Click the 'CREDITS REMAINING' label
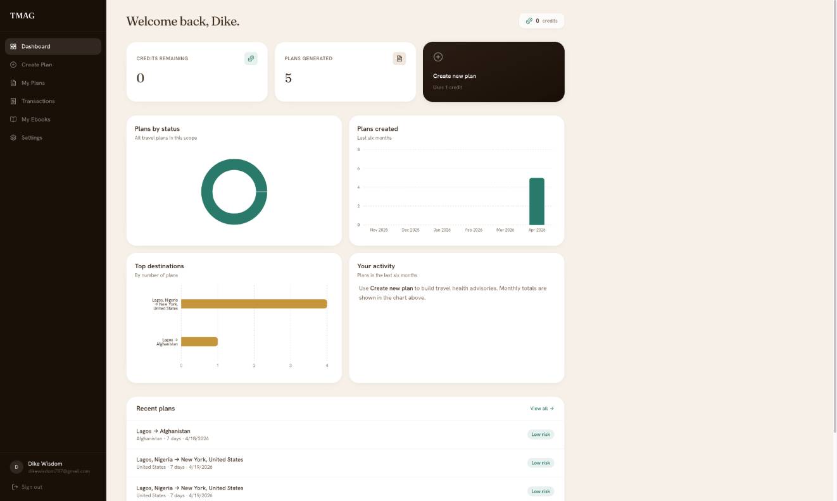The height and width of the screenshot is (501, 837). (162, 58)
